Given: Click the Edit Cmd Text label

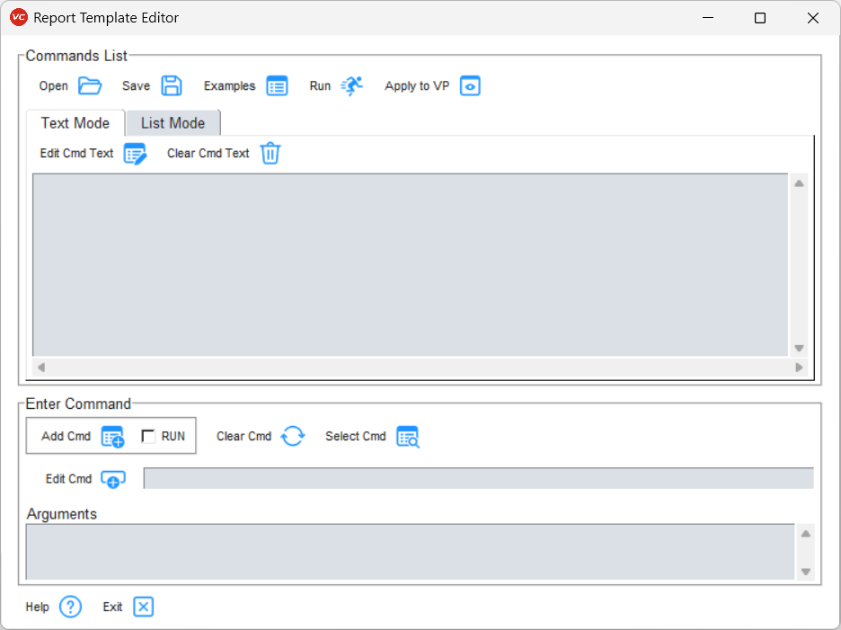Looking at the screenshot, I should (x=76, y=154).
